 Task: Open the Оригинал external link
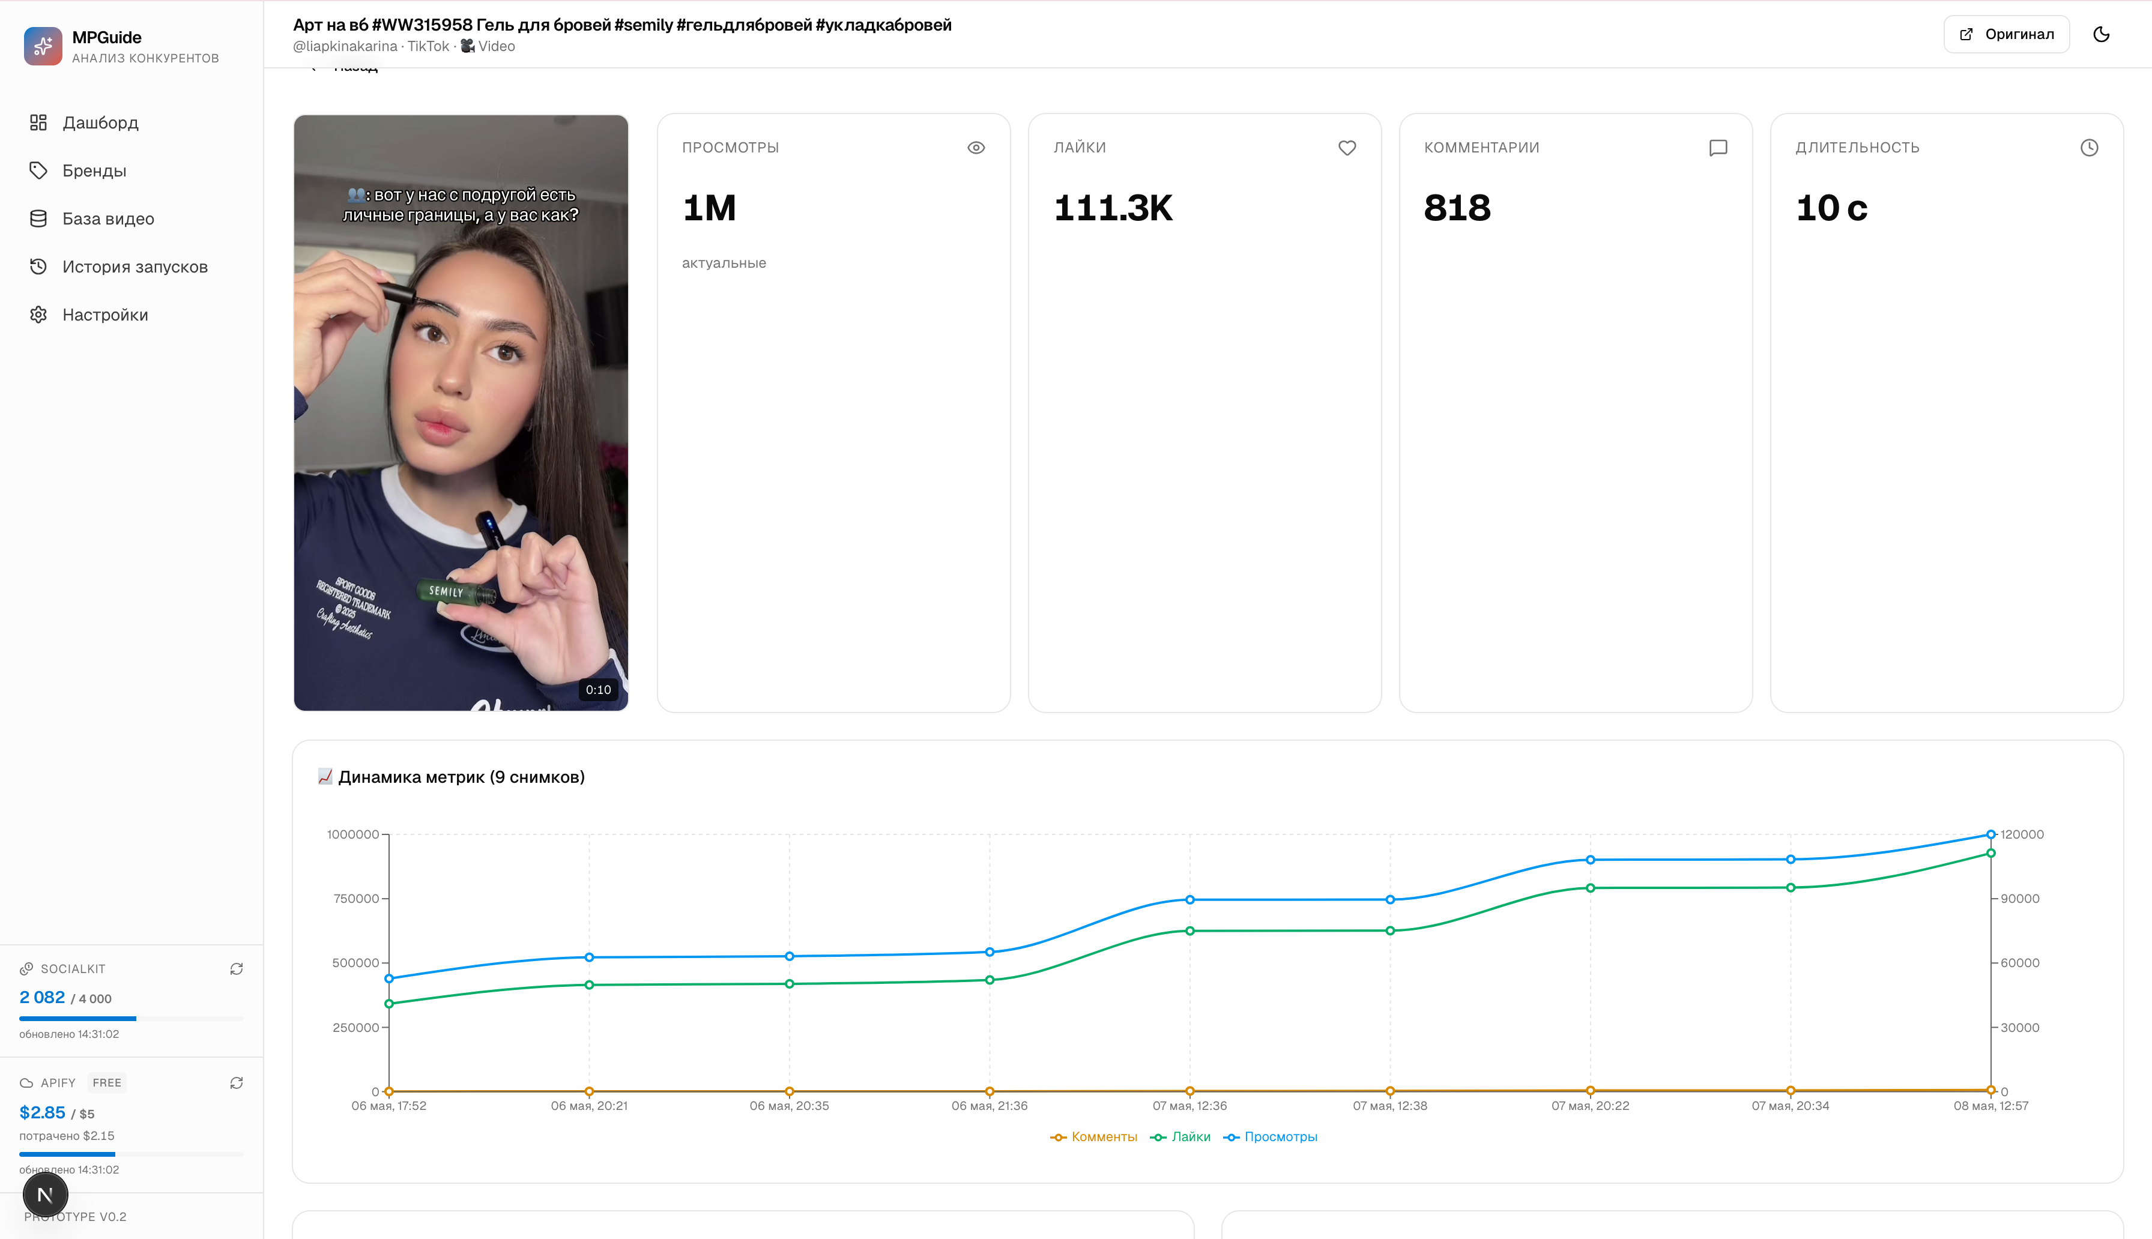pyautogui.click(x=2005, y=34)
